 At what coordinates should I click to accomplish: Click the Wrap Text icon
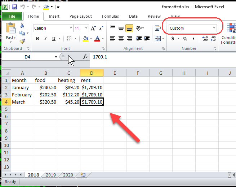point(158,28)
